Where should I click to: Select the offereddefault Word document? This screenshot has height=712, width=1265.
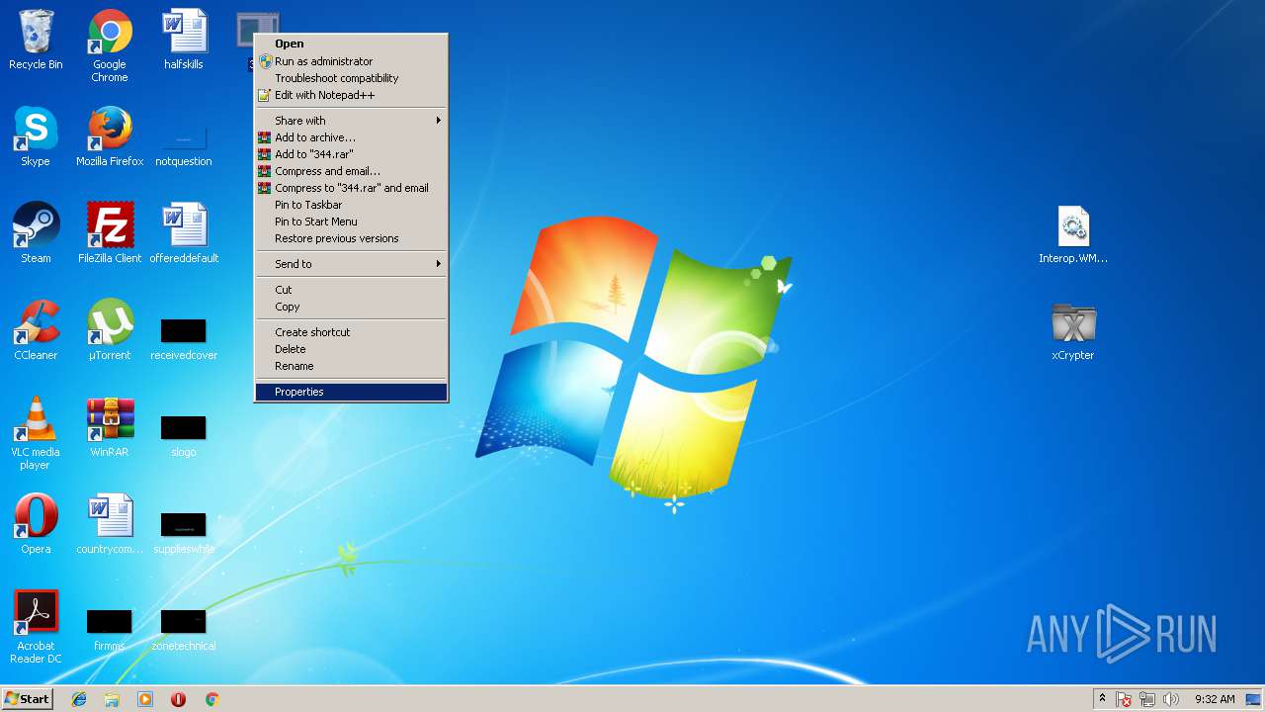[184, 234]
